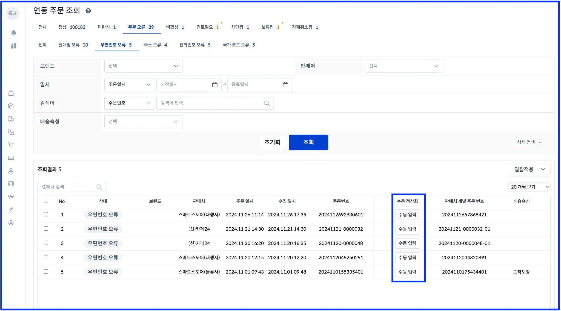Click the warehouse sidebar icon
This screenshot has height=311, width=561.
click(x=11, y=106)
